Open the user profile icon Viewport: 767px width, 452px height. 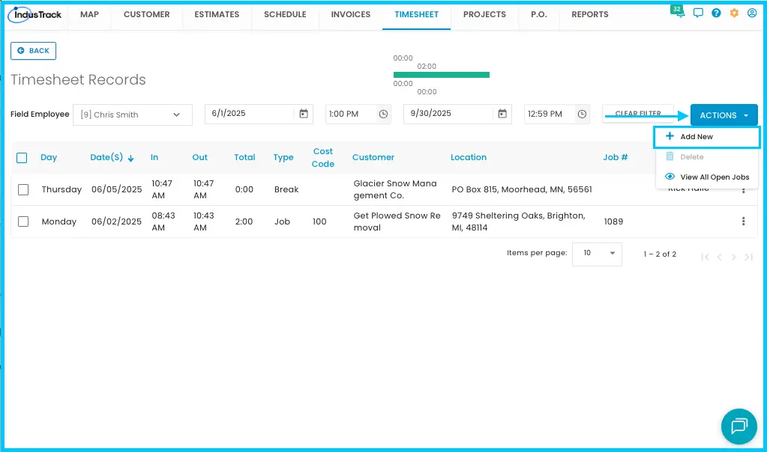(752, 13)
